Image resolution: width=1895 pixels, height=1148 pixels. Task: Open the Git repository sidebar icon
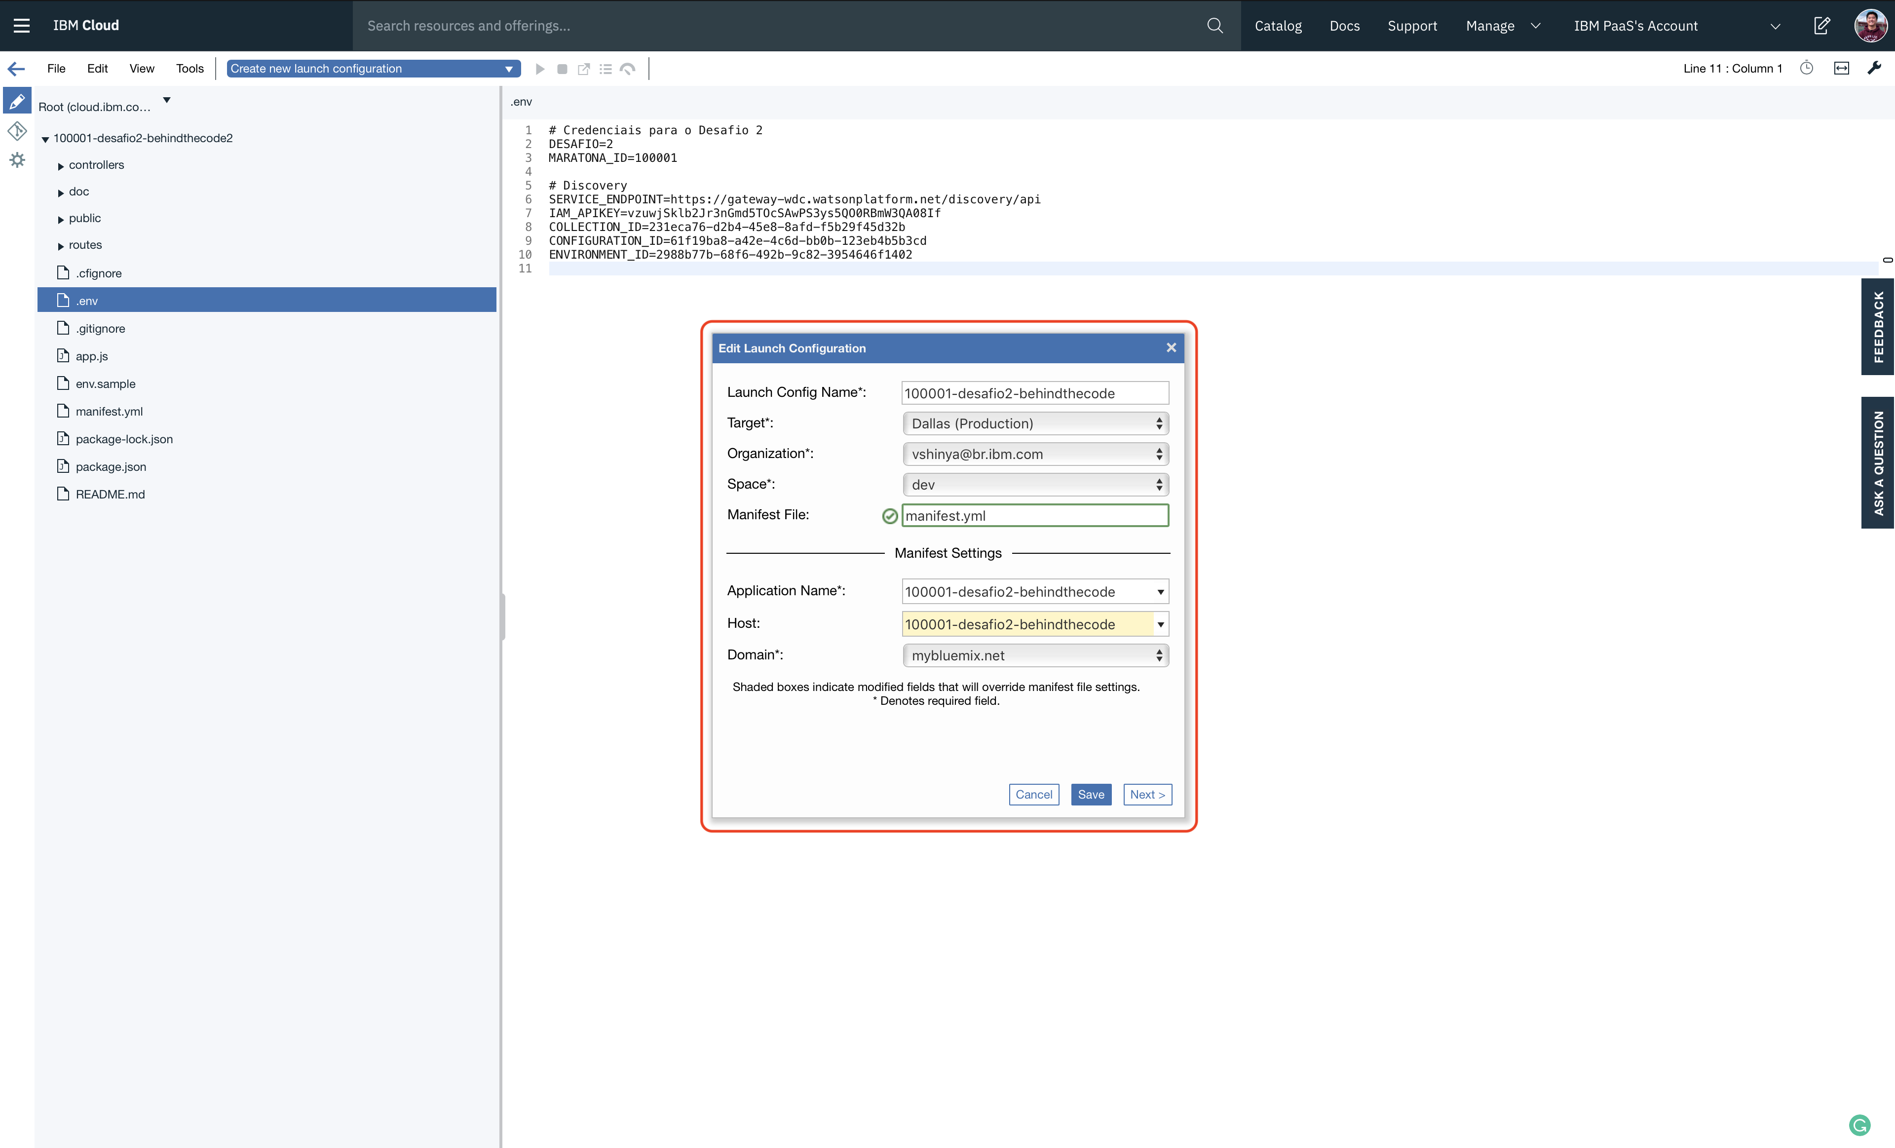tap(17, 131)
